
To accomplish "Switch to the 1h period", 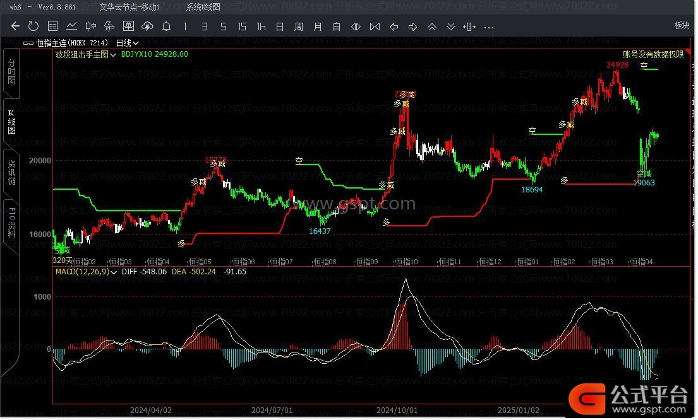I will pos(261,26).
